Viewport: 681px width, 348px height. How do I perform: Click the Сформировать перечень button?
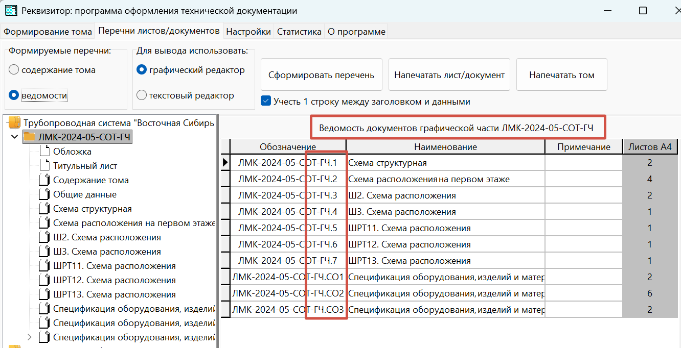[x=322, y=75]
